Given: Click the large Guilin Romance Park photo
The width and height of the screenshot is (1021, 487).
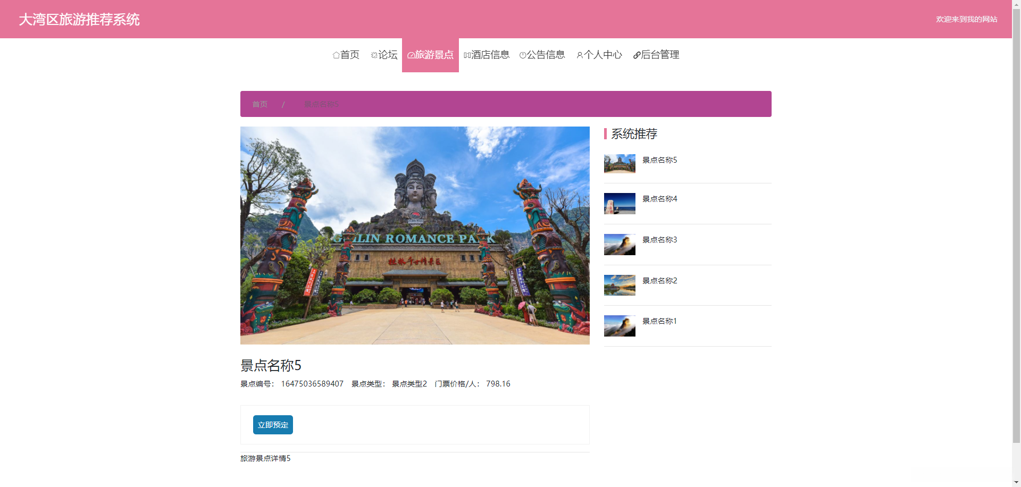Looking at the screenshot, I should pos(415,236).
